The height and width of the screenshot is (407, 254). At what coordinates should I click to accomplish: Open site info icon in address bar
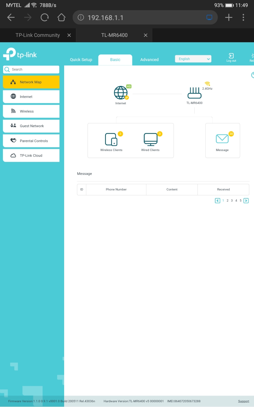pyautogui.click(x=81, y=17)
